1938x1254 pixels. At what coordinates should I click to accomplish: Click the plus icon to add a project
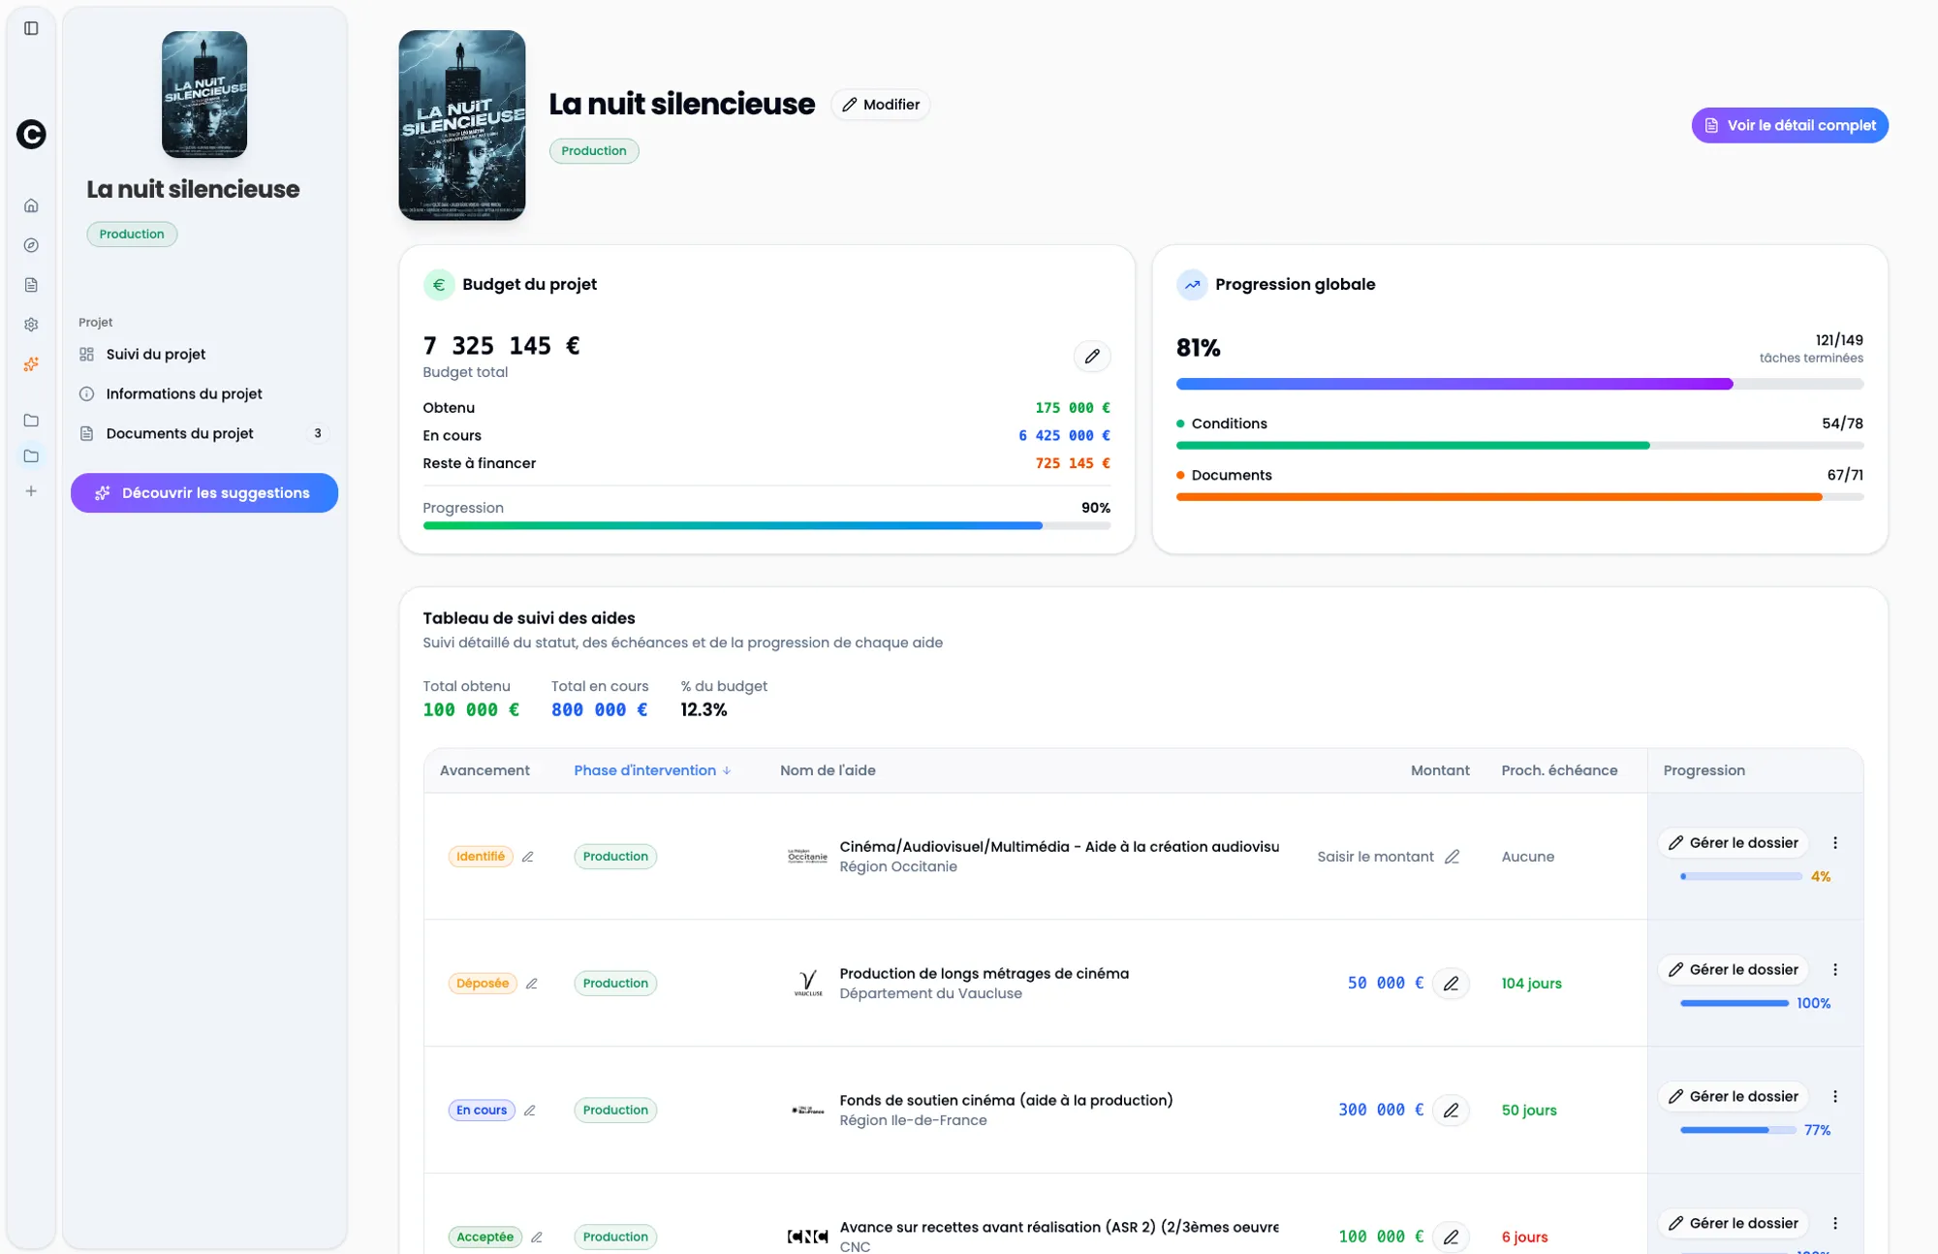click(31, 490)
